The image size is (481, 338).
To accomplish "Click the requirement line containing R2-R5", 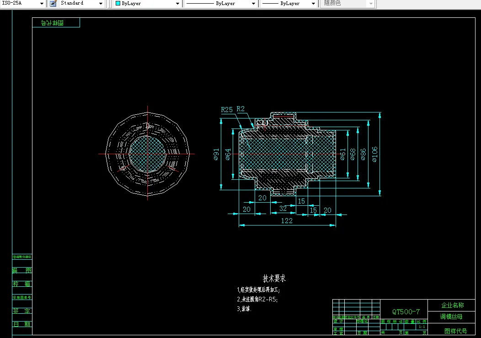I will tap(257, 299).
